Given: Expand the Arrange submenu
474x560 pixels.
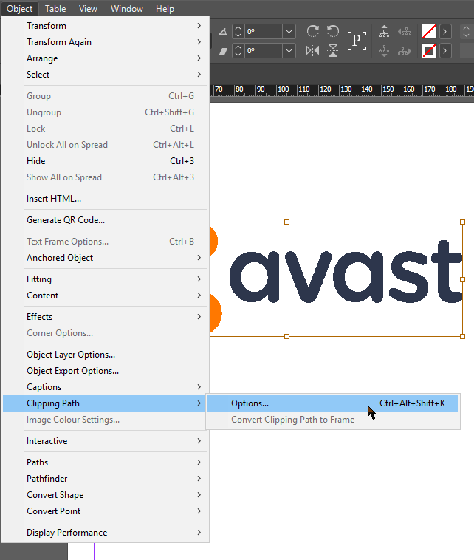Looking at the screenshot, I should point(105,58).
